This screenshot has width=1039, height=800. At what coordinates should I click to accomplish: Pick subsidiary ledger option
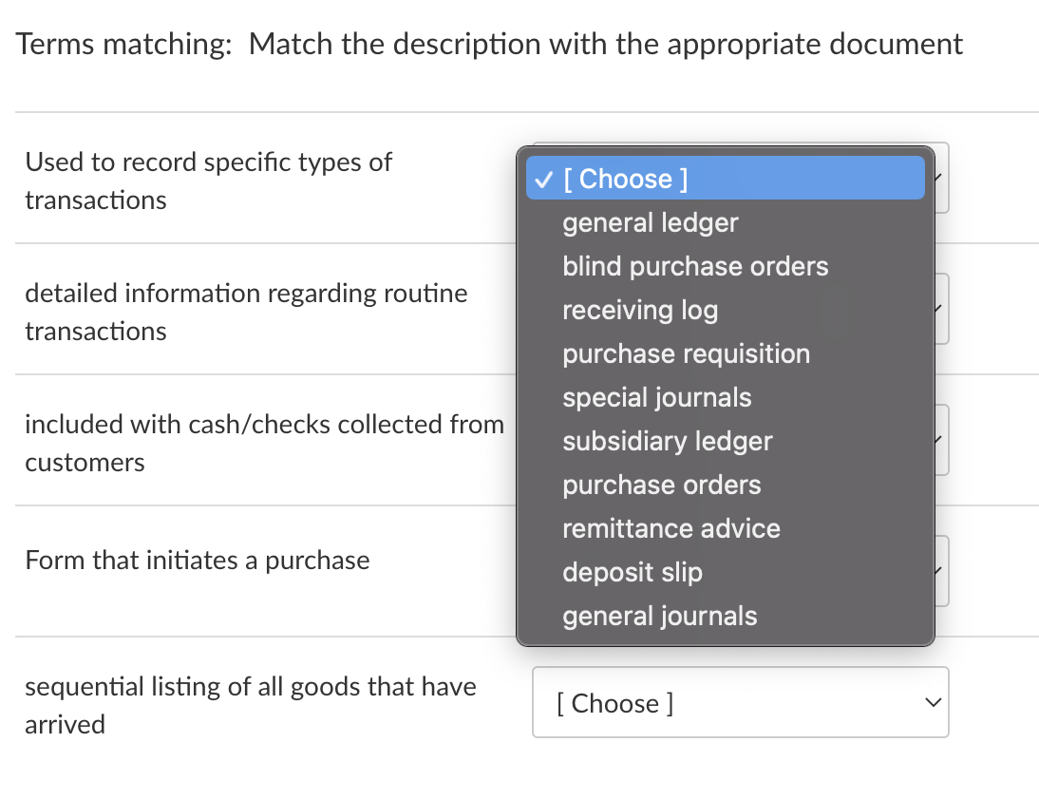click(725, 442)
